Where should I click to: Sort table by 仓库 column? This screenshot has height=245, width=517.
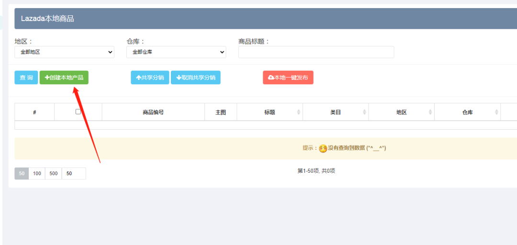[x=468, y=112]
